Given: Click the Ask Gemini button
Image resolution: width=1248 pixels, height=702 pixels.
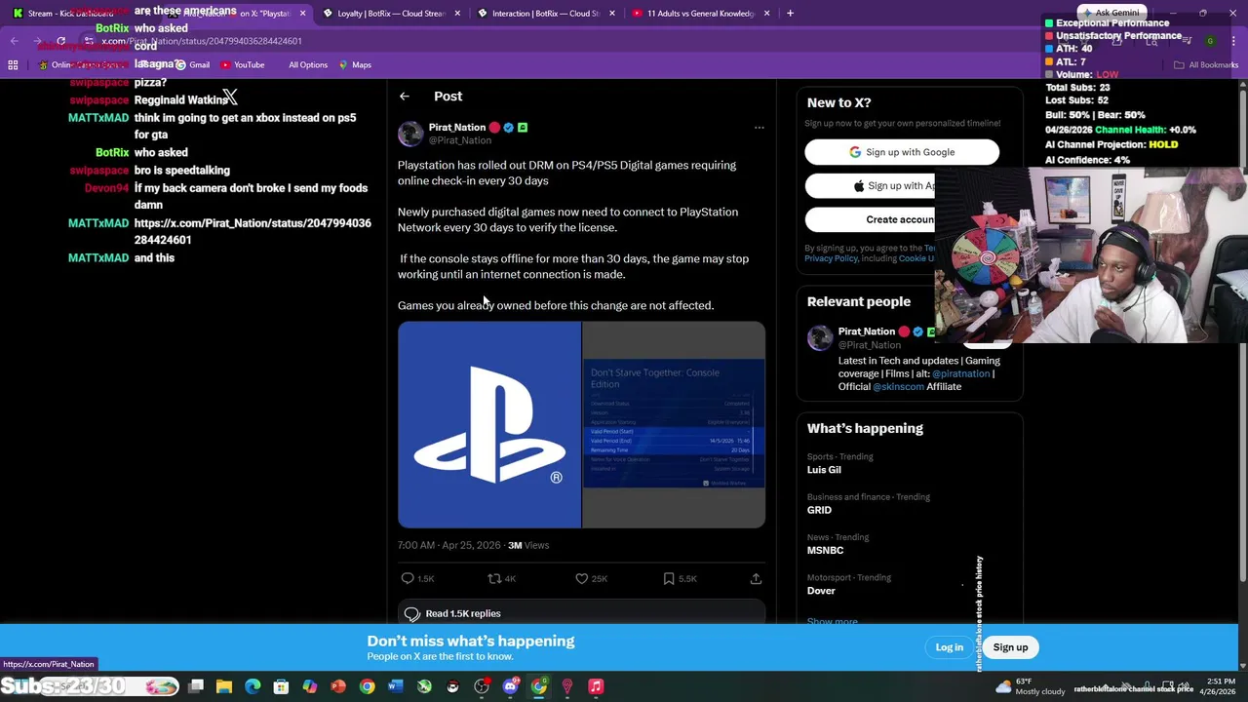Looking at the screenshot, I should pyautogui.click(x=1111, y=14).
